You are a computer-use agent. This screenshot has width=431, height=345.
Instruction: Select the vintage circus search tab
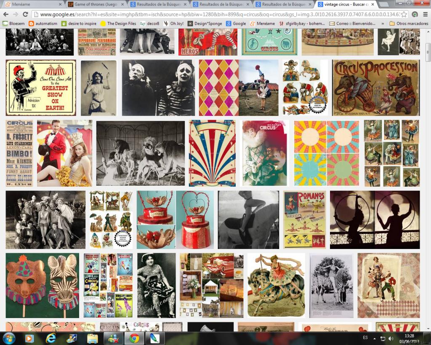[x=346, y=4]
